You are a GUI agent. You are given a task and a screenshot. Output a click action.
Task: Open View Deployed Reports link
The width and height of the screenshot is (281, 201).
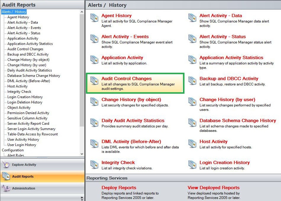(x=213, y=188)
